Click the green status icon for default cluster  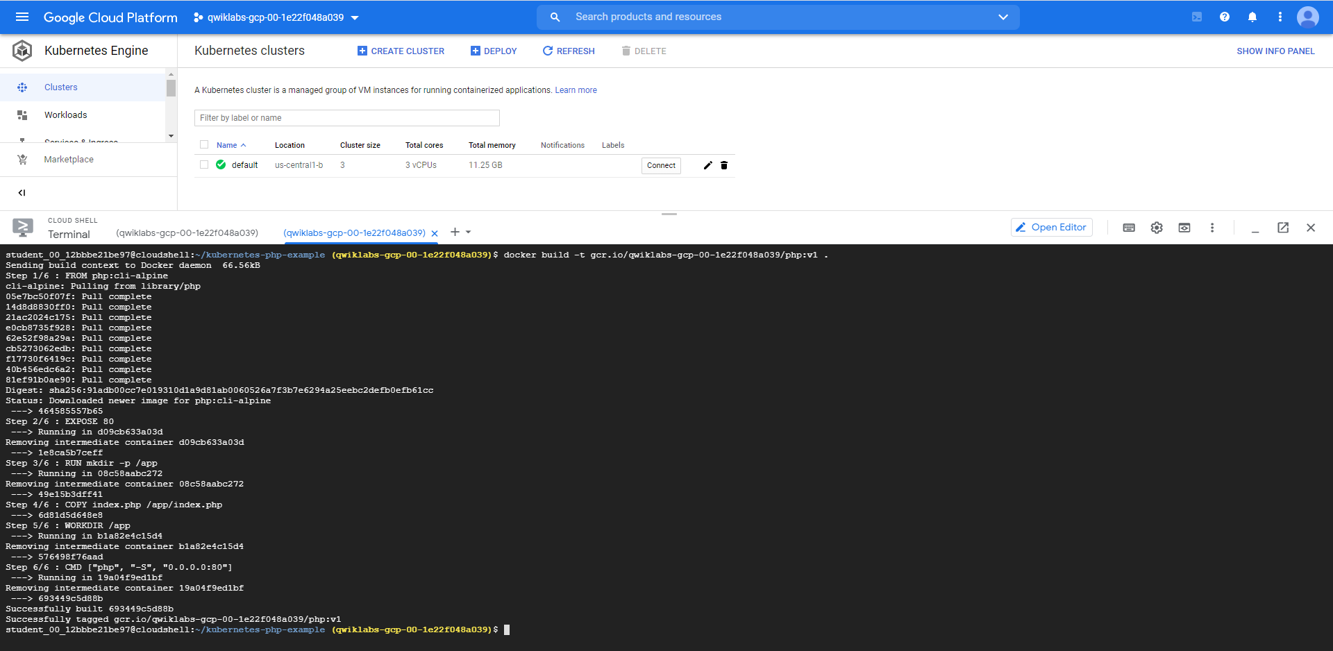pos(221,164)
